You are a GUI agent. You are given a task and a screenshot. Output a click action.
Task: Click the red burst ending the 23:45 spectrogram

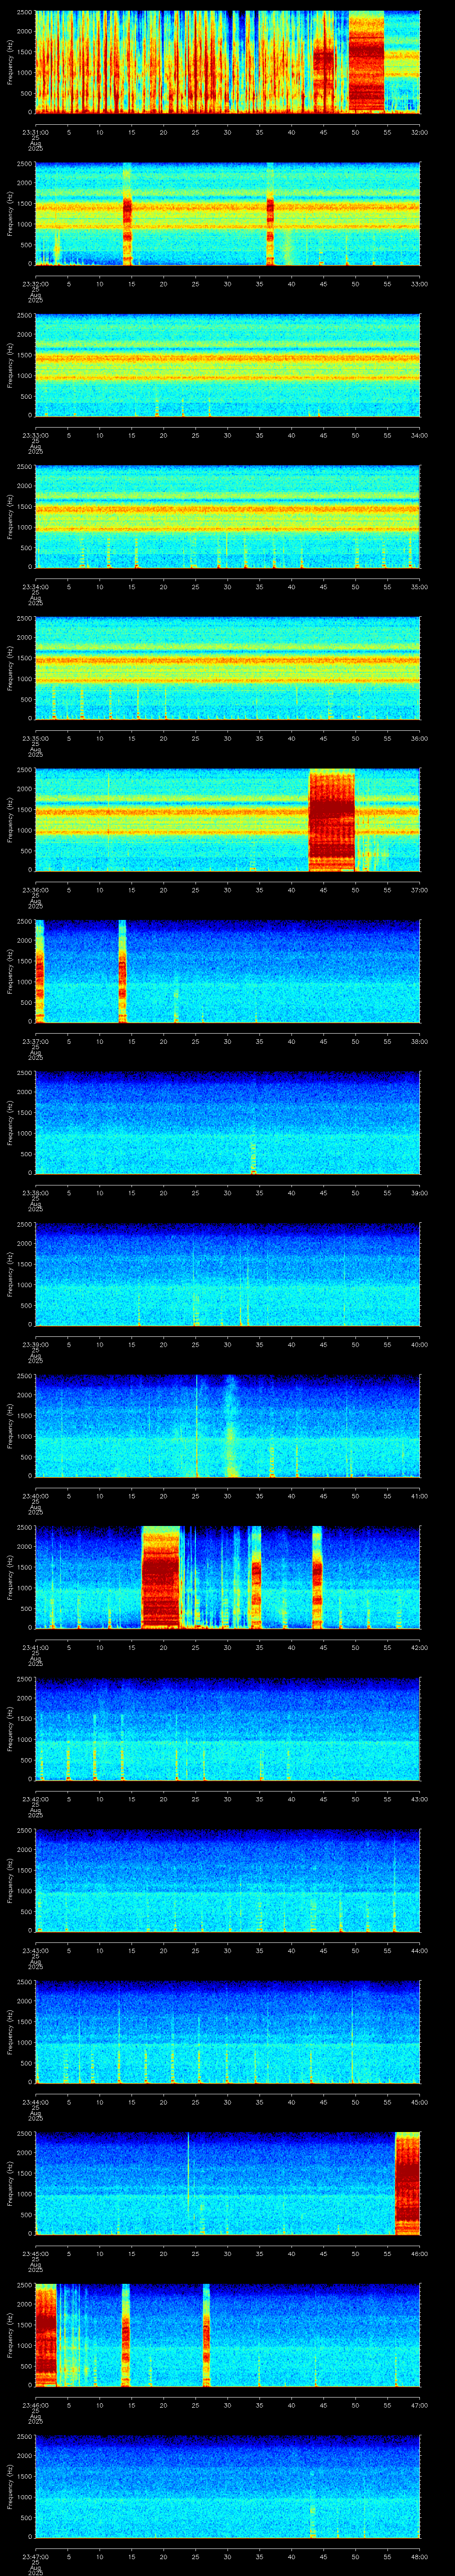tap(407, 2183)
